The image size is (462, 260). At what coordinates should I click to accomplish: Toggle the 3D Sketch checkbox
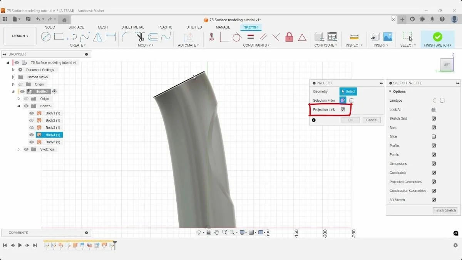pyautogui.click(x=434, y=200)
